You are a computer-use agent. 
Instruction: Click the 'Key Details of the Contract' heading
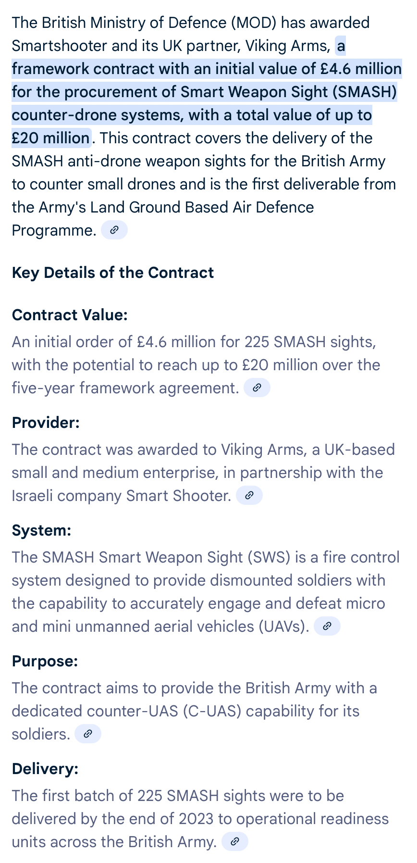click(113, 273)
